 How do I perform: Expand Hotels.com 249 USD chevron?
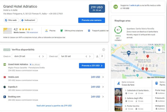click(103, 77)
